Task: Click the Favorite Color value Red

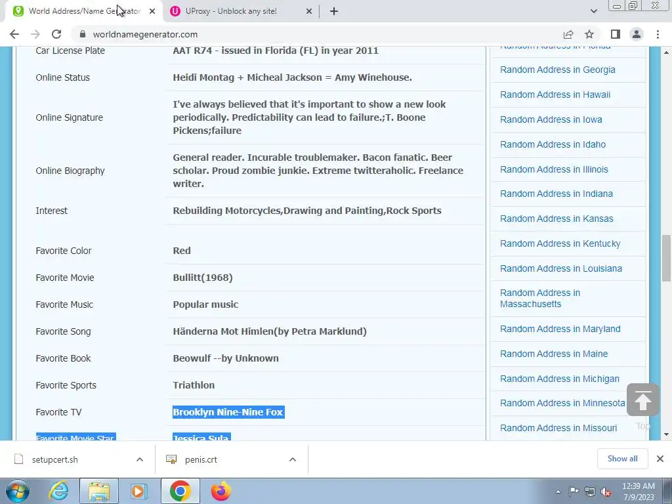Action: coord(182,250)
